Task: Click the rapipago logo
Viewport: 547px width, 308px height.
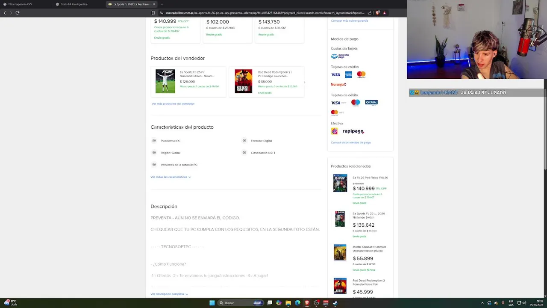Action: coord(353,131)
